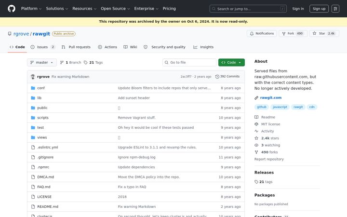Image resolution: width=347 pixels, height=217 pixels.
Task: Click the 392 Commits link
Action: (227, 77)
